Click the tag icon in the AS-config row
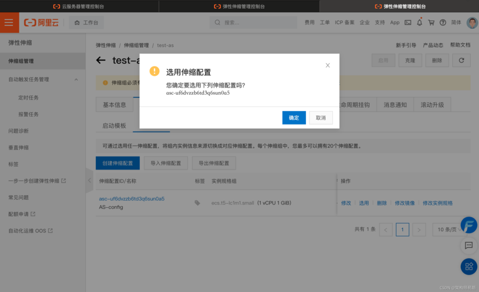 [197, 203]
